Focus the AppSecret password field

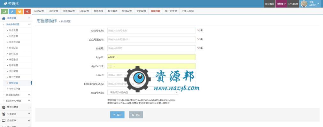point(152,66)
